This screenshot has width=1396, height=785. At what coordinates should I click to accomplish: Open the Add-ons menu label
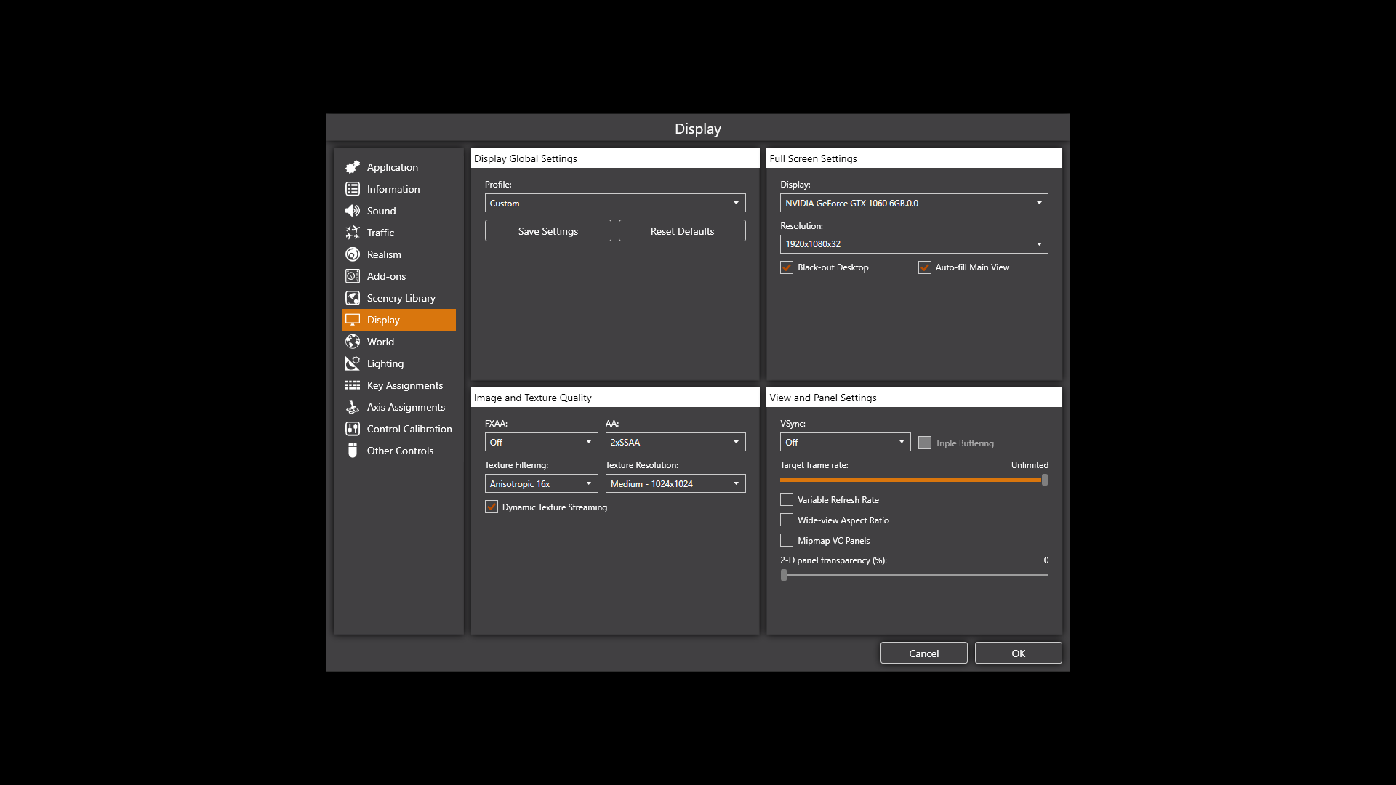click(x=387, y=276)
